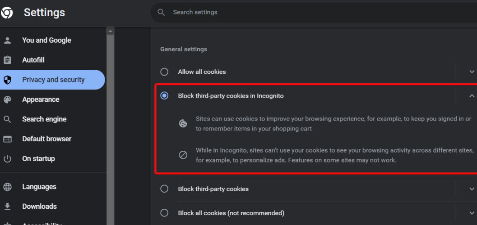
Task: Expand the Allow all cookies details chevron
Action: (x=472, y=72)
